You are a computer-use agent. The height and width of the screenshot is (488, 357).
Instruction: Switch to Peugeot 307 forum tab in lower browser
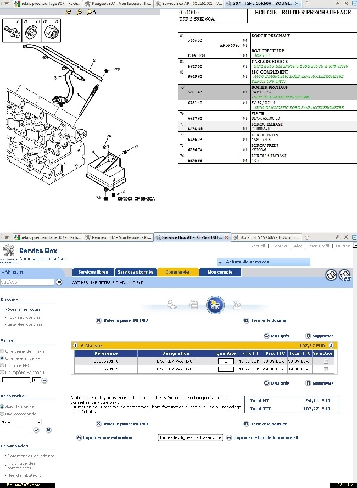[119, 237]
